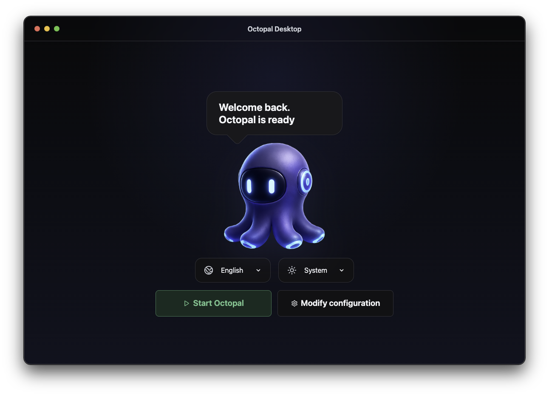549x396 pixels.
Task: Click the Octopal Desktop window title
Action: 274,29
